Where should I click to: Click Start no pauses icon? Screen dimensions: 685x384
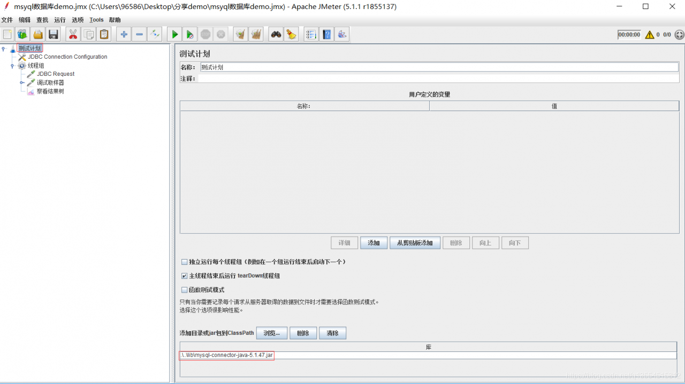[190, 35]
